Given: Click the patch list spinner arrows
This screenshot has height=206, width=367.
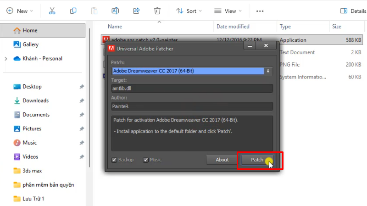Looking at the screenshot, I should point(268,71).
